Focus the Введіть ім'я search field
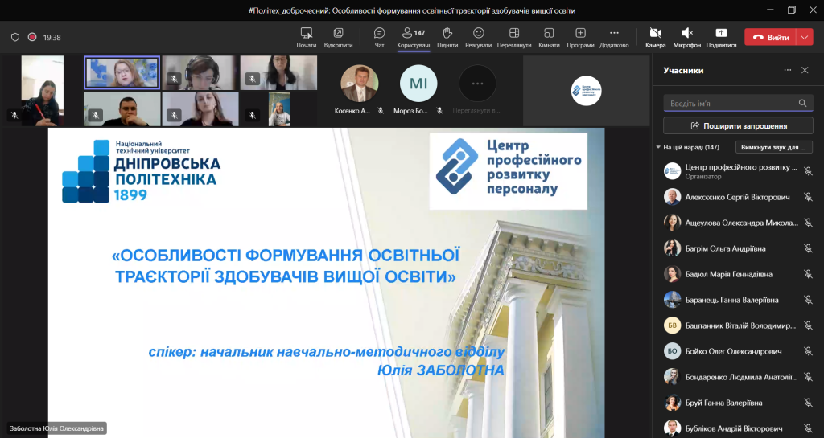 pos(738,104)
